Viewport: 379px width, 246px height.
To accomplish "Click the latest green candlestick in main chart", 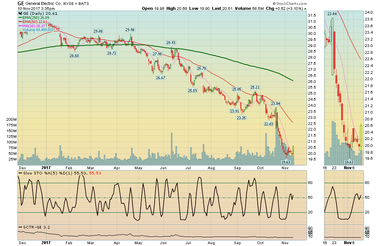I will coord(293,150).
